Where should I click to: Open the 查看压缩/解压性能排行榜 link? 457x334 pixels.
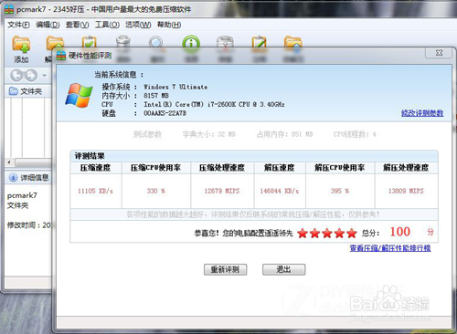click(x=390, y=248)
